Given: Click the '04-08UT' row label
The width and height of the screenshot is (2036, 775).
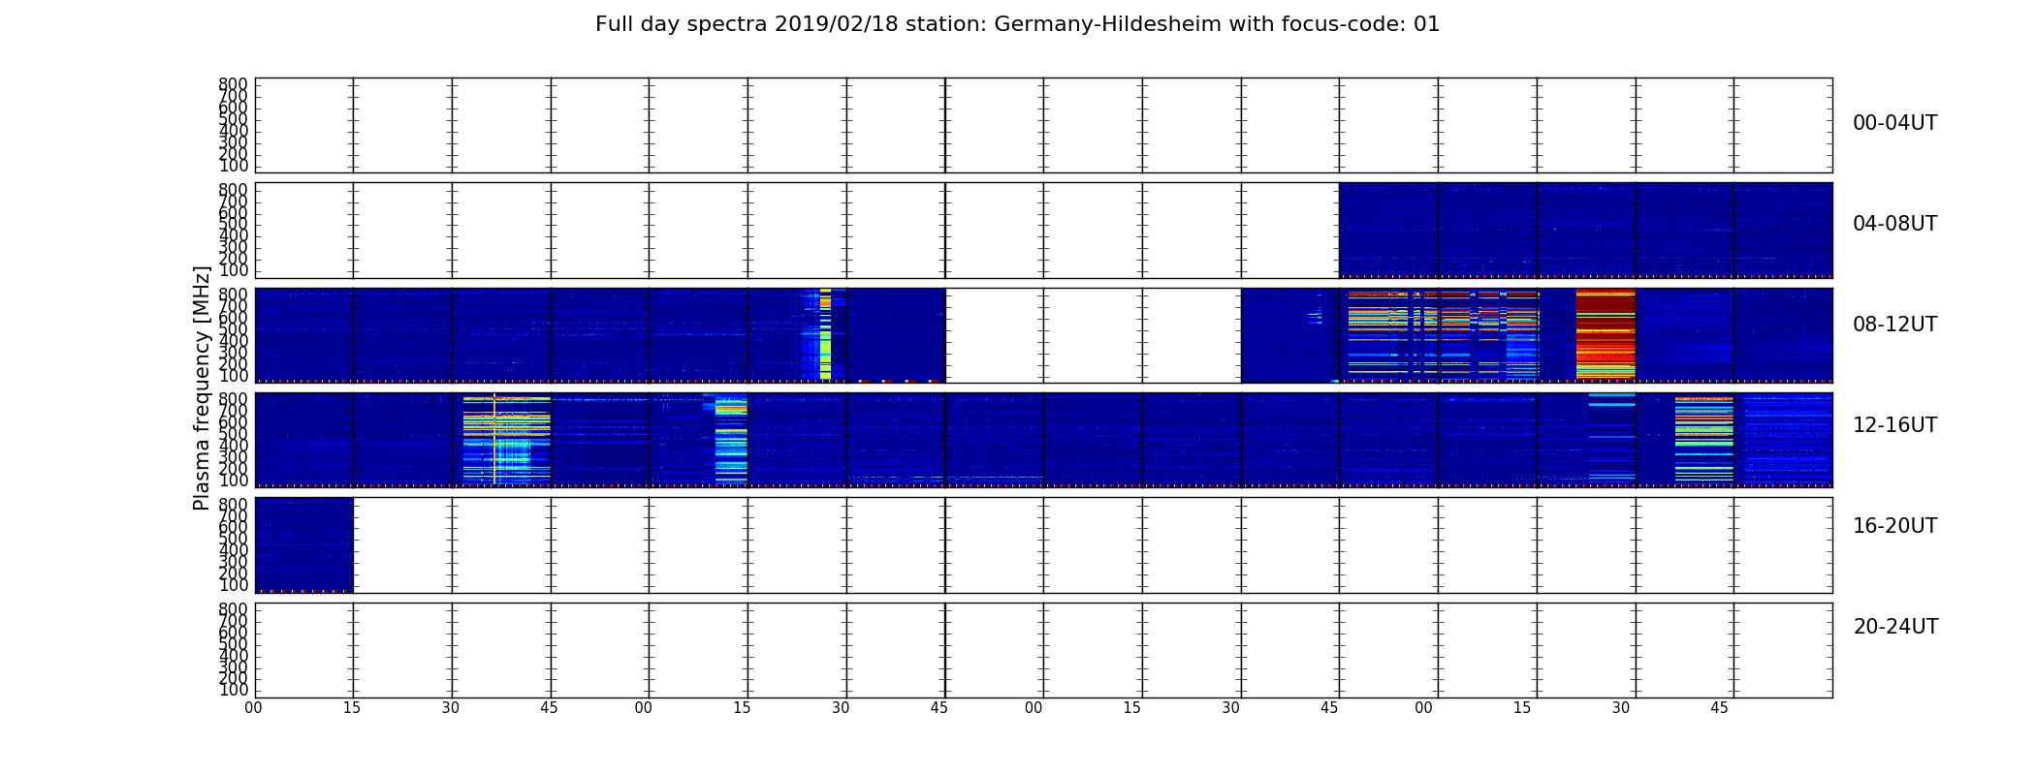Looking at the screenshot, I should click(x=1894, y=224).
